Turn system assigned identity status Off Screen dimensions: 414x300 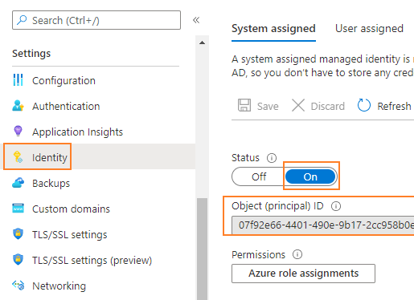259,176
